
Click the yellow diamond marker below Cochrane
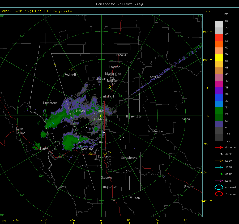[x=91, y=154]
